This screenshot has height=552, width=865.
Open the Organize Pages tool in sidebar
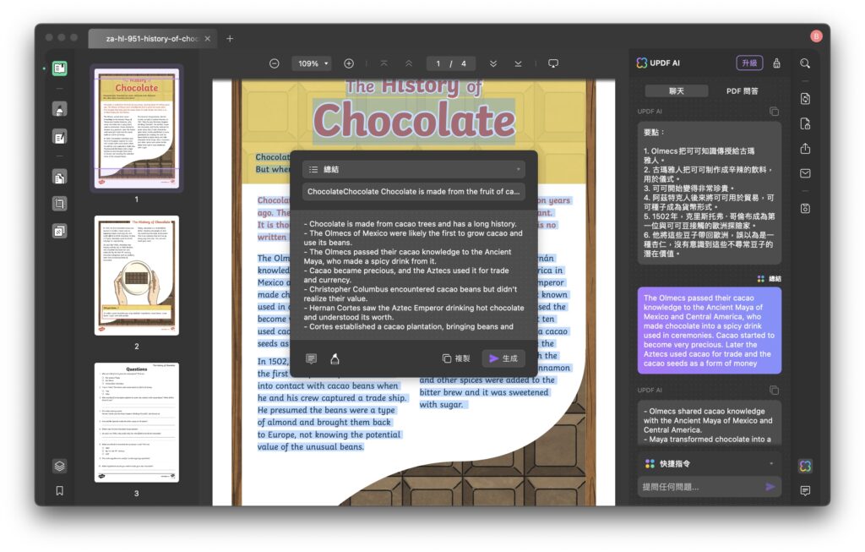pos(60,178)
